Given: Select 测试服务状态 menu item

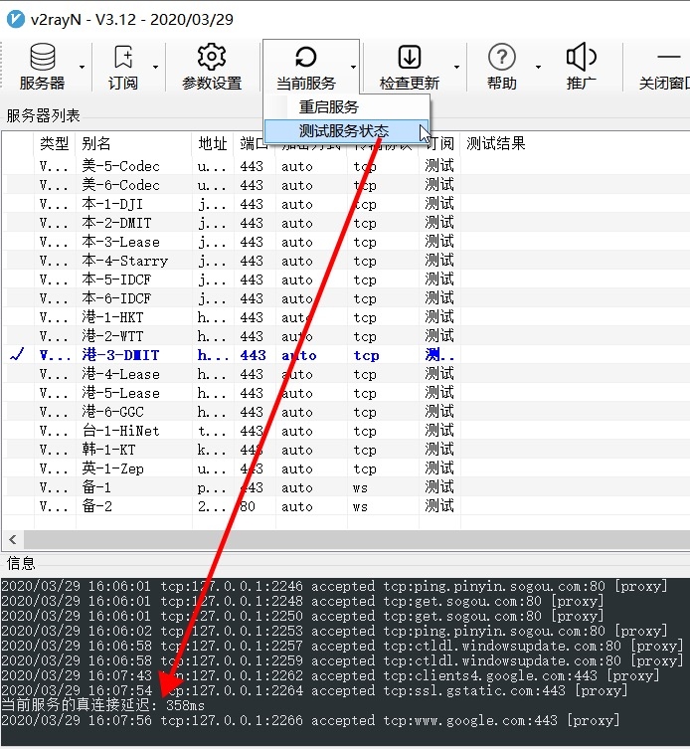Looking at the screenshot, I should (344, 130).
